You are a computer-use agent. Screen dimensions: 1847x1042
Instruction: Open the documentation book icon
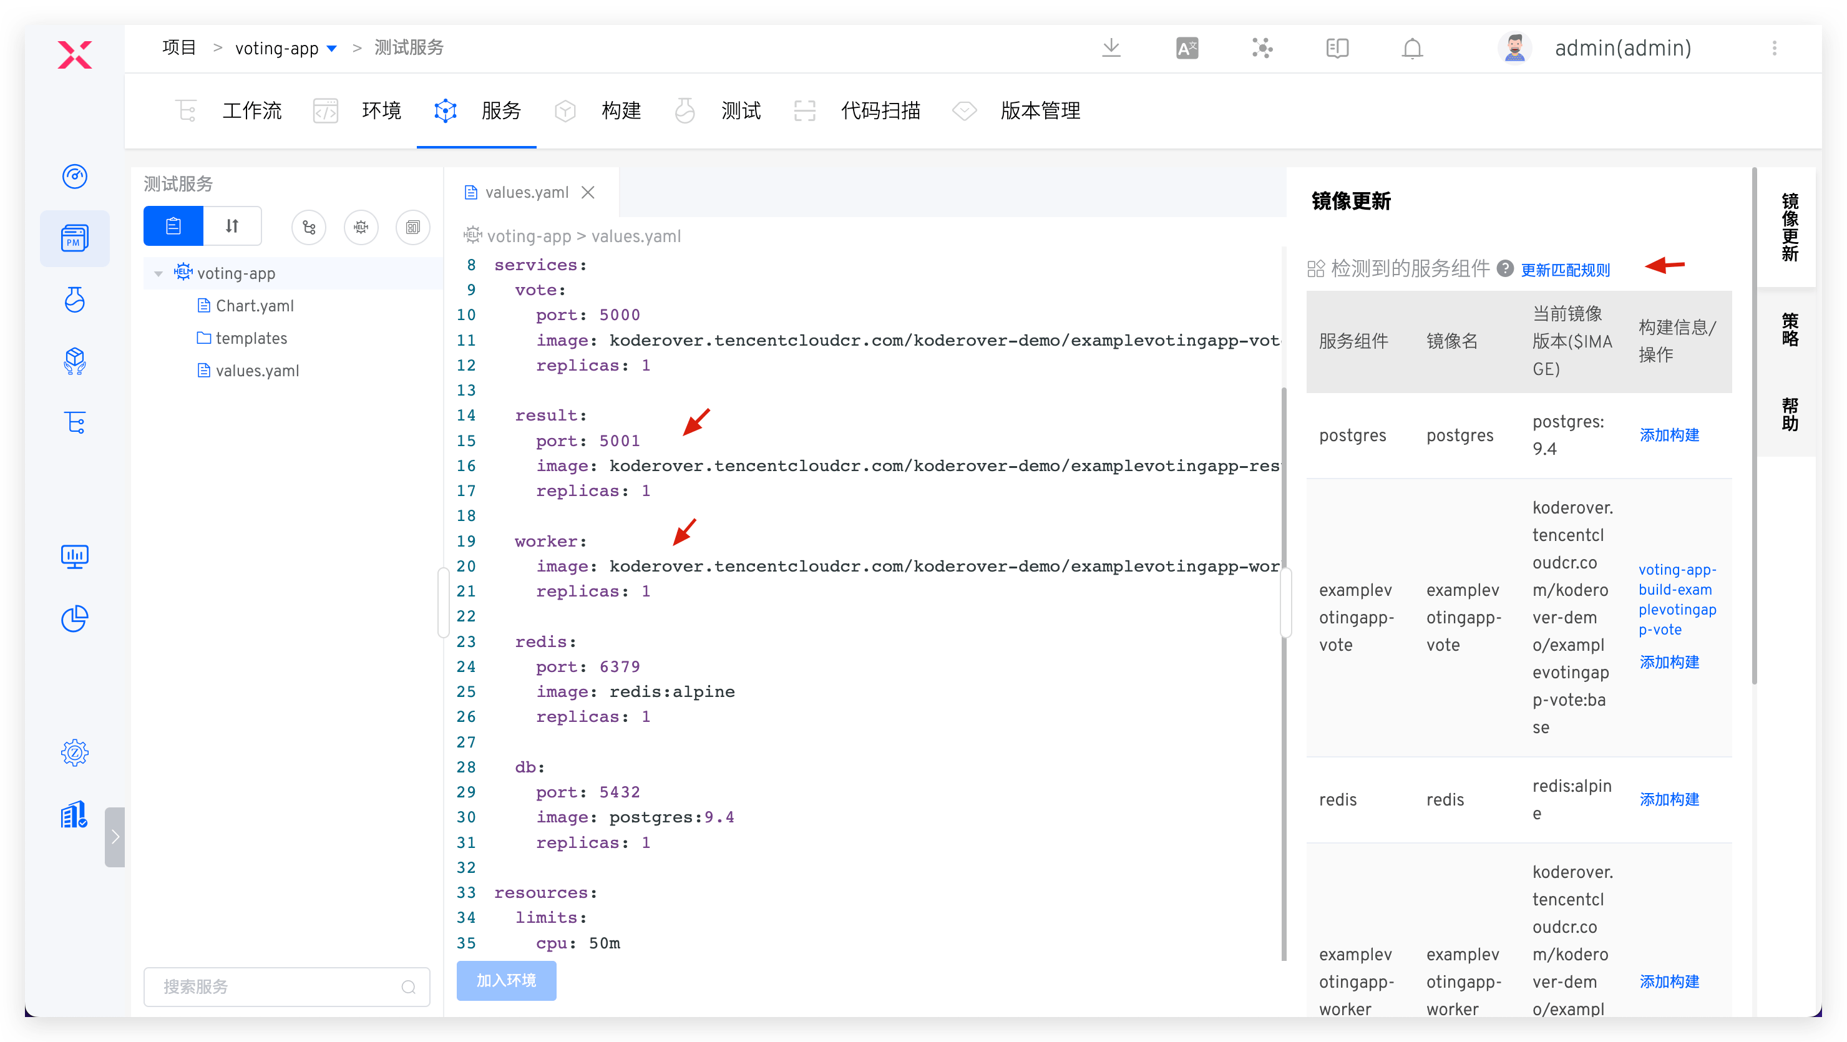pyautogui.click(x=1337, y=48)
